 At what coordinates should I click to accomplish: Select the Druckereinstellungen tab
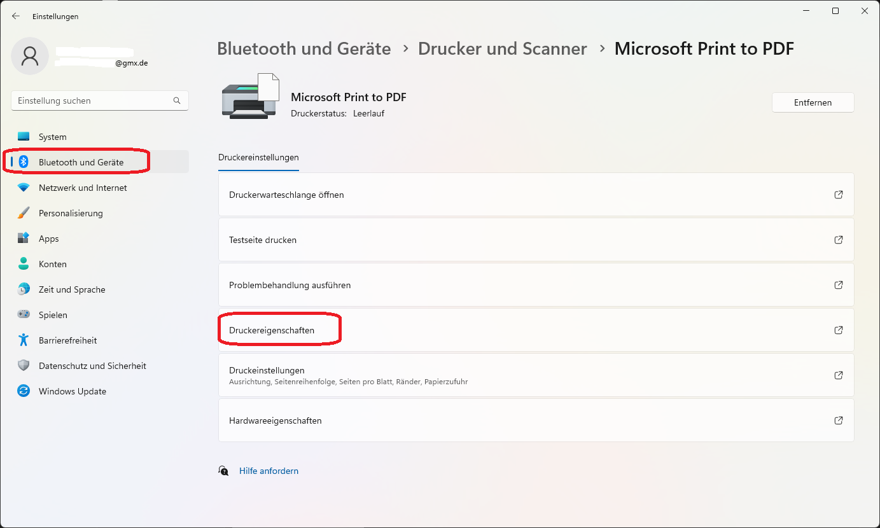[258, 157]
